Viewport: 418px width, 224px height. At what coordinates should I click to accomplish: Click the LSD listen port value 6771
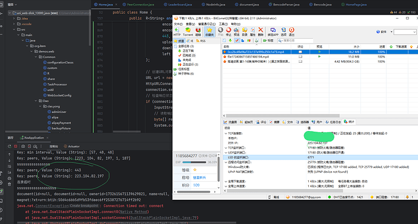311,158
